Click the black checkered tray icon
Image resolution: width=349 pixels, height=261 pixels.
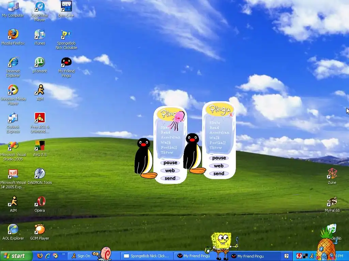(x=305, y=256)
